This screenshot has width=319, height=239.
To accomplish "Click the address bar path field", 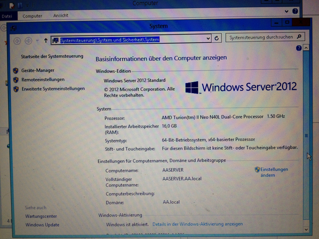I will (131, 39).
